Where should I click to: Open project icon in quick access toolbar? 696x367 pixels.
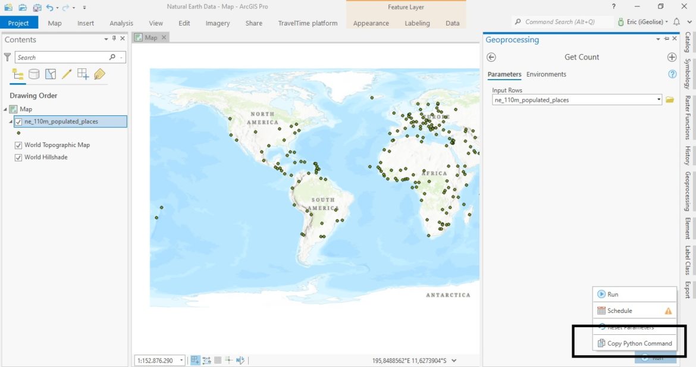coord(23,7)
